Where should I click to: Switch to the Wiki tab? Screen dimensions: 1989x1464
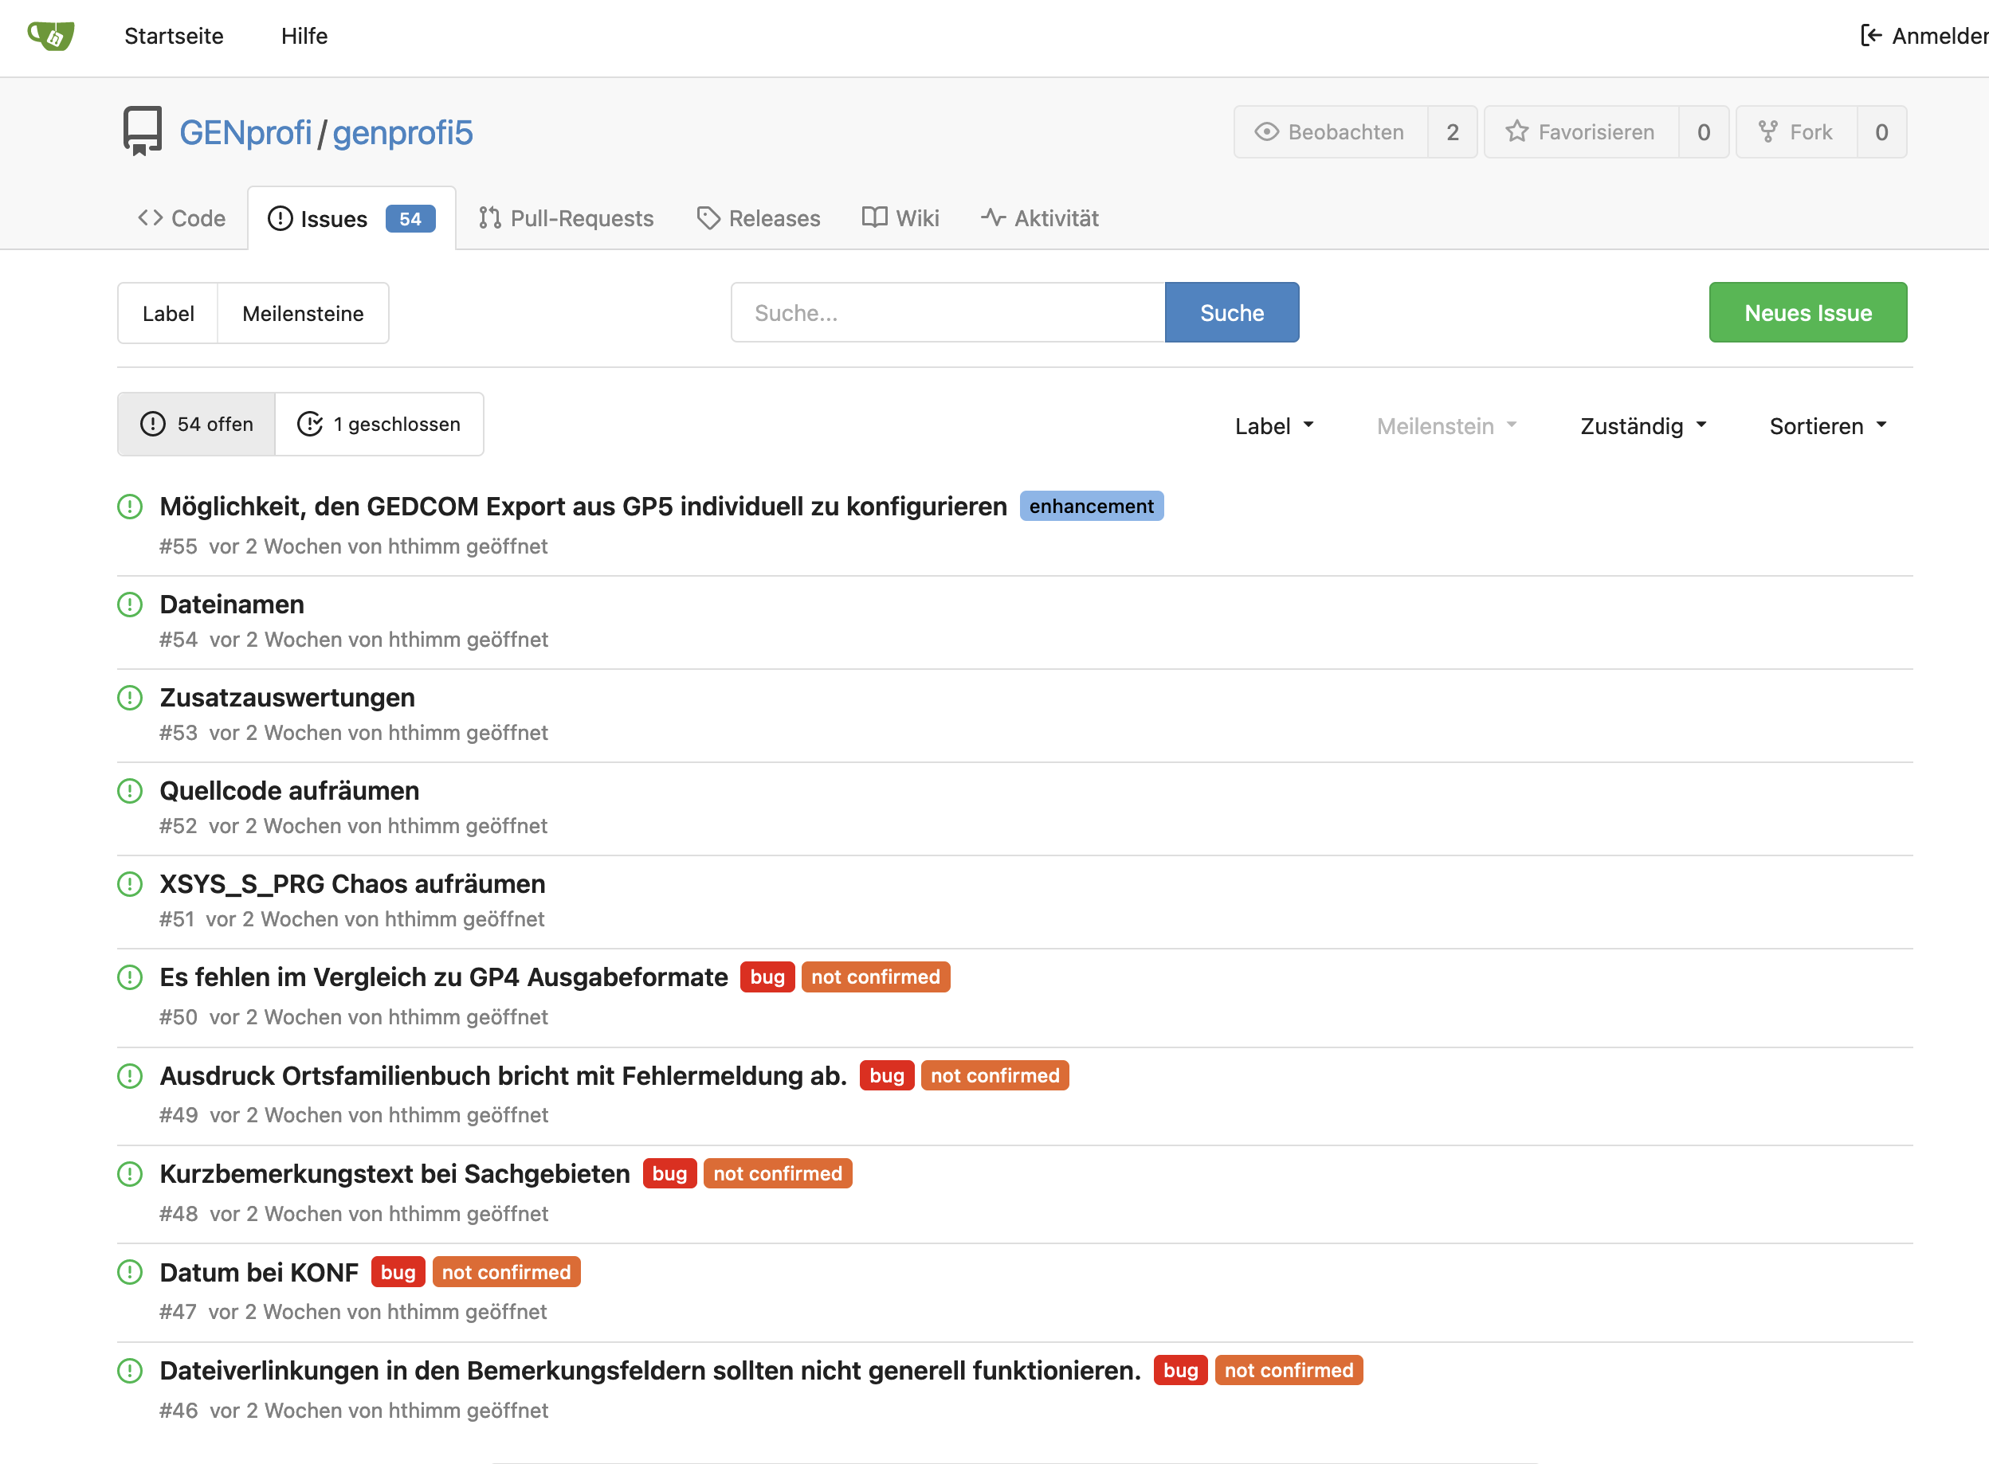point(900,216)
